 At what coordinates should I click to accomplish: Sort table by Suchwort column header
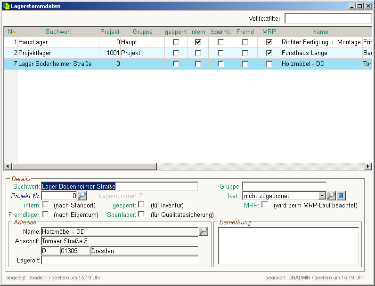tap(58, 32)
